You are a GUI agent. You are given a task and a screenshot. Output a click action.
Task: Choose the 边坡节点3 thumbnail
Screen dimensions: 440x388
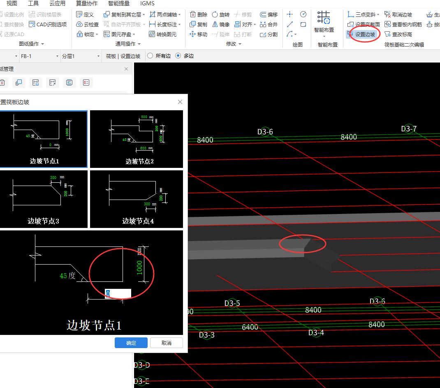pyautogui.click(x=44, y=199)
